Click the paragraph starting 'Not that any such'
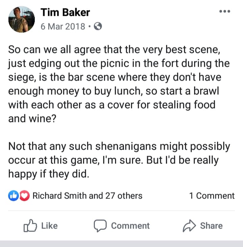The width and height of the screenshot is (243, 247). coord(118,160)
